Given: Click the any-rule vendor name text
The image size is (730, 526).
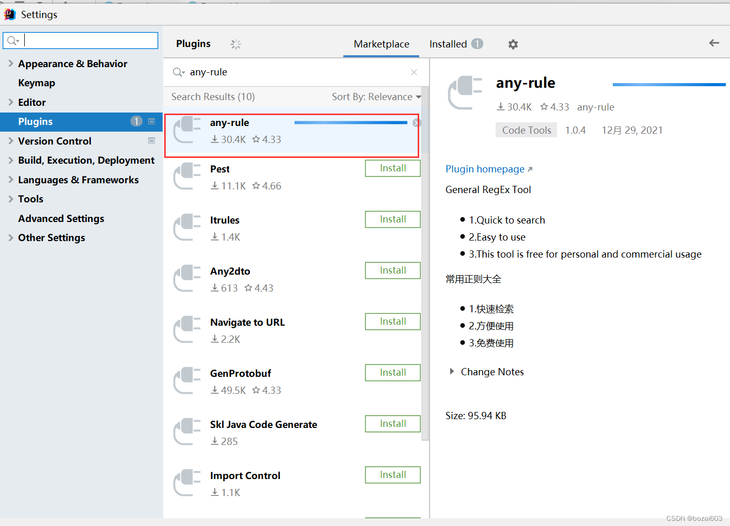Looking at the screenshot, I should [x=596, y=107].
